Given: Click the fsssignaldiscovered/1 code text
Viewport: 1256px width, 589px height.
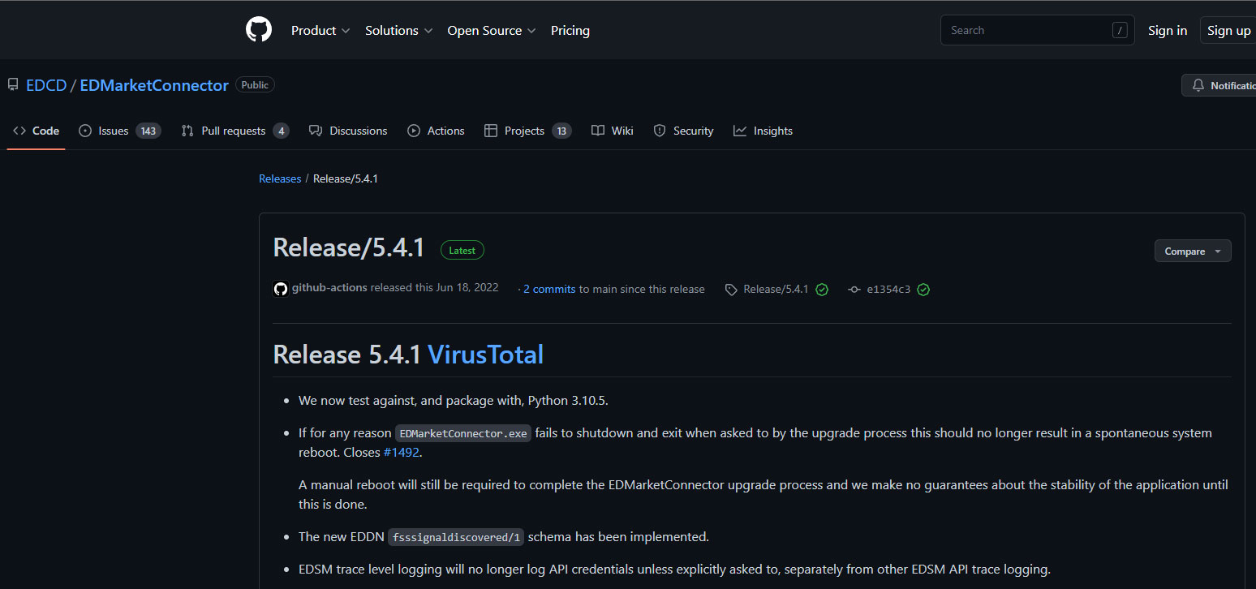Looking at the screenshot, I should tap(456, 537).
